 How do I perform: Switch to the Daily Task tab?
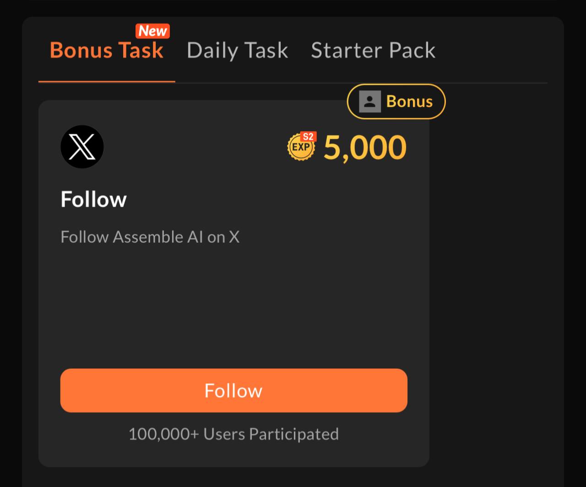coord(237,50)
